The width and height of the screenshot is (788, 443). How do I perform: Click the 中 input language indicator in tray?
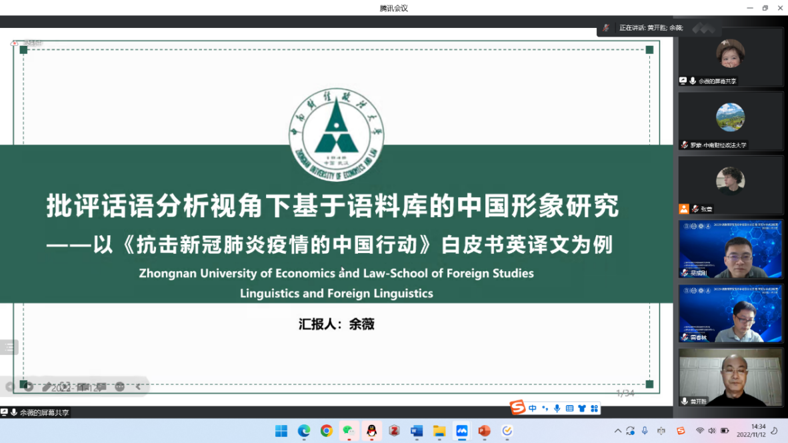(661, 431)
